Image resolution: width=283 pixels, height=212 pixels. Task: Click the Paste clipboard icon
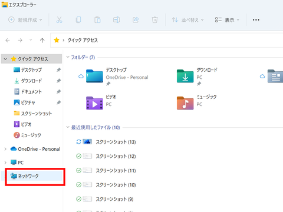97,20
